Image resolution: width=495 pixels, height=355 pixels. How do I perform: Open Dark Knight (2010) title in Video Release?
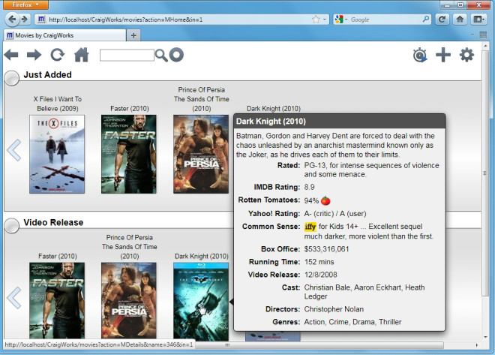(202, 256)
